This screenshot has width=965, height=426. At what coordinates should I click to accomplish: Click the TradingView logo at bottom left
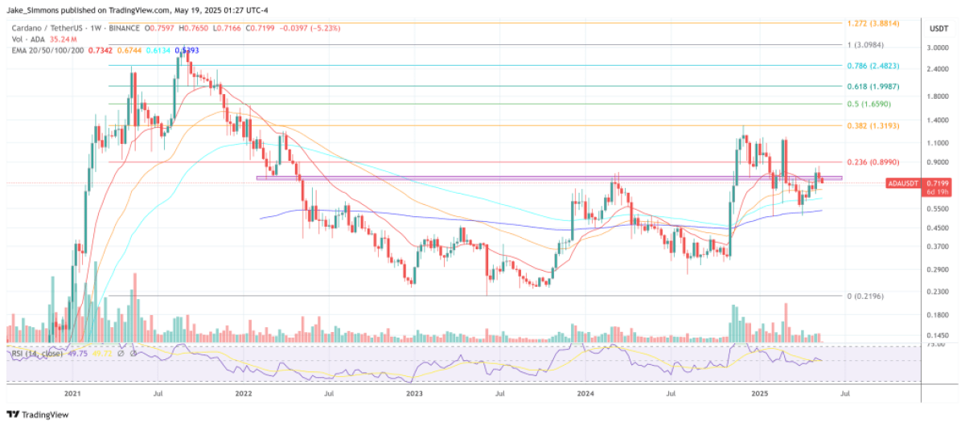coord(39,414)
